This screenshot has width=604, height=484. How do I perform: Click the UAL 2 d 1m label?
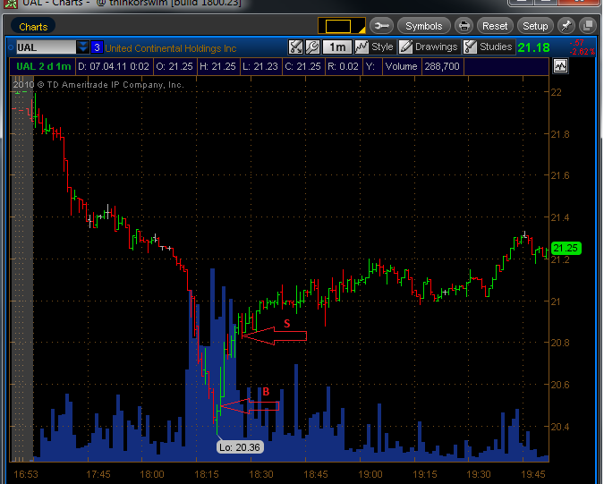(44, 66)
